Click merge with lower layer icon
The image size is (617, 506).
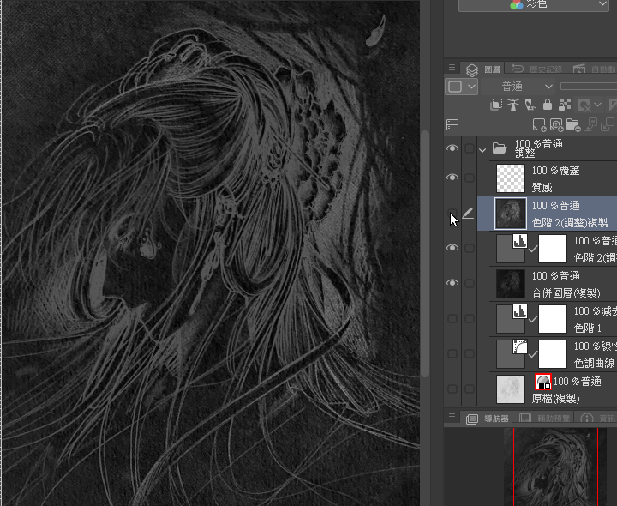click(608, 124)
